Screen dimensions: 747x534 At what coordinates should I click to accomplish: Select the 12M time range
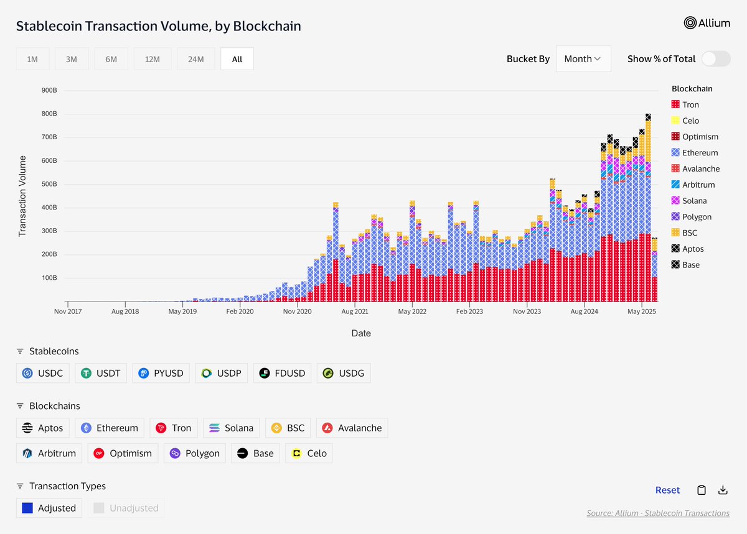pos(153,59)
